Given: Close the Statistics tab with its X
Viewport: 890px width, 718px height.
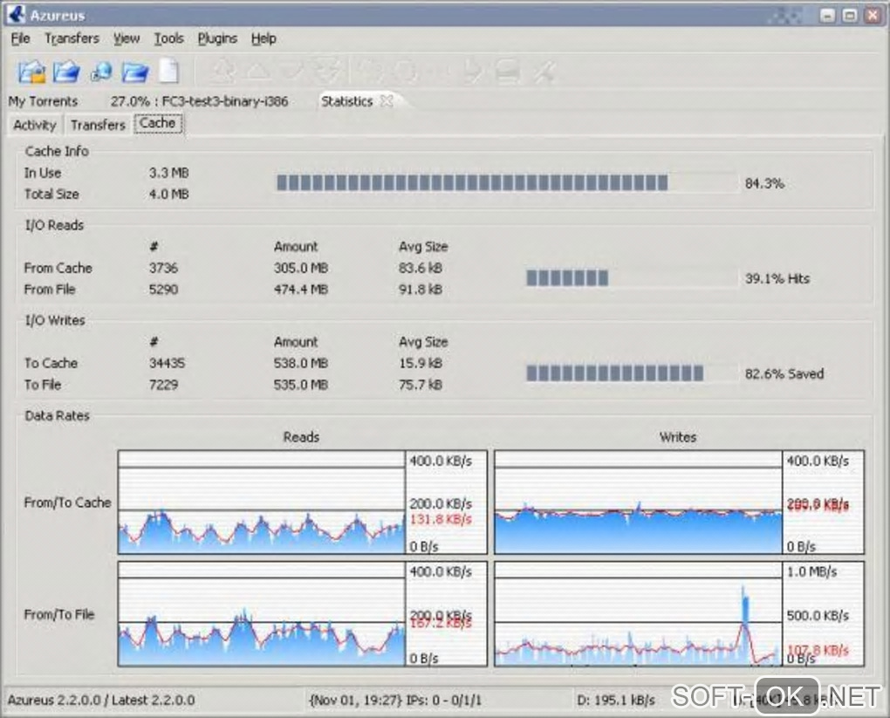Looking at the screenshot, I should 386,101.
